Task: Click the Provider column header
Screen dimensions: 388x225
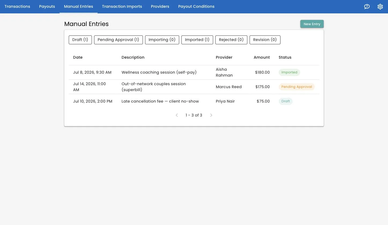Action: pos(224,57)
